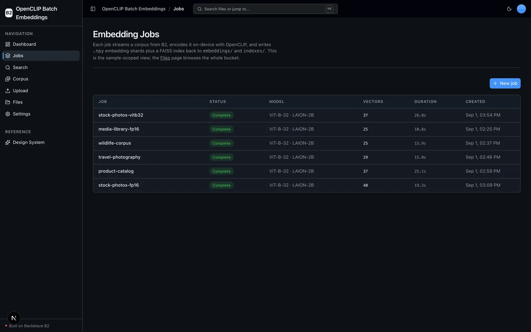Image resolution: width=531 pixels, height=332 pixels.
Task: Click Complete badge for wildlife-corpus
Action: point(221,143)
